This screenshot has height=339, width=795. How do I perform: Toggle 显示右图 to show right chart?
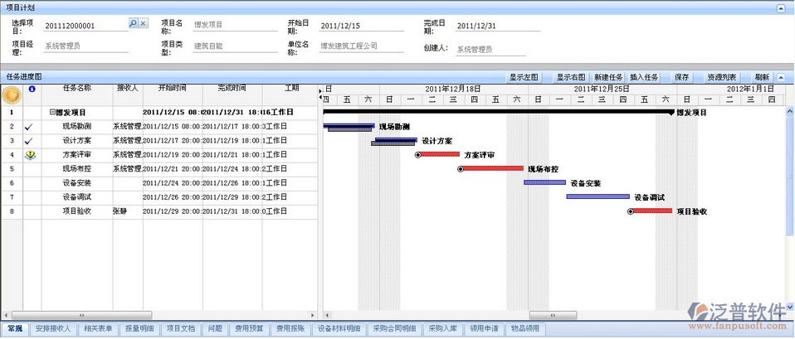coord(571,77)
